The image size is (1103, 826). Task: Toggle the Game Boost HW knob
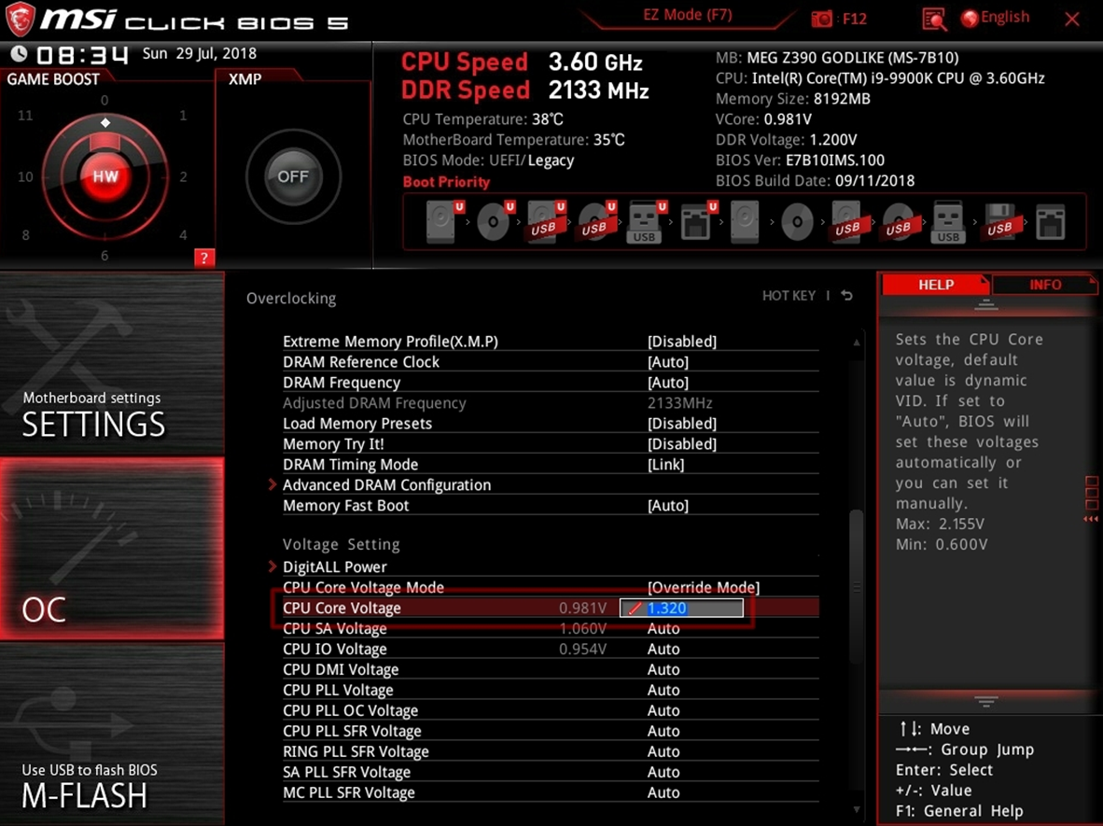point(105,175)
